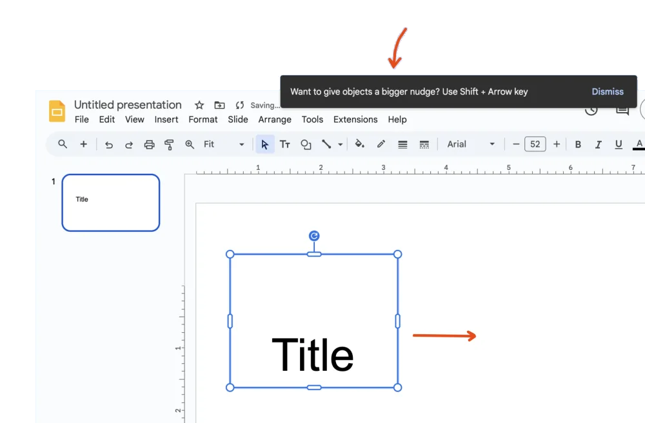Click the top-left resize handle of Title box
This screenshot has width=645, height=423.
[230, 254]
